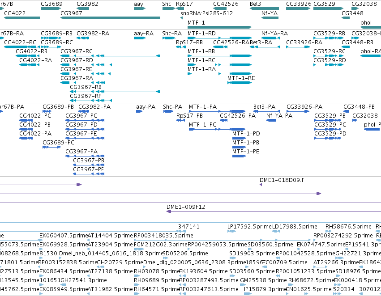Click the CG3529-RB transcript label
Viewport: 381px width, 296px height.
coord(329,33)
